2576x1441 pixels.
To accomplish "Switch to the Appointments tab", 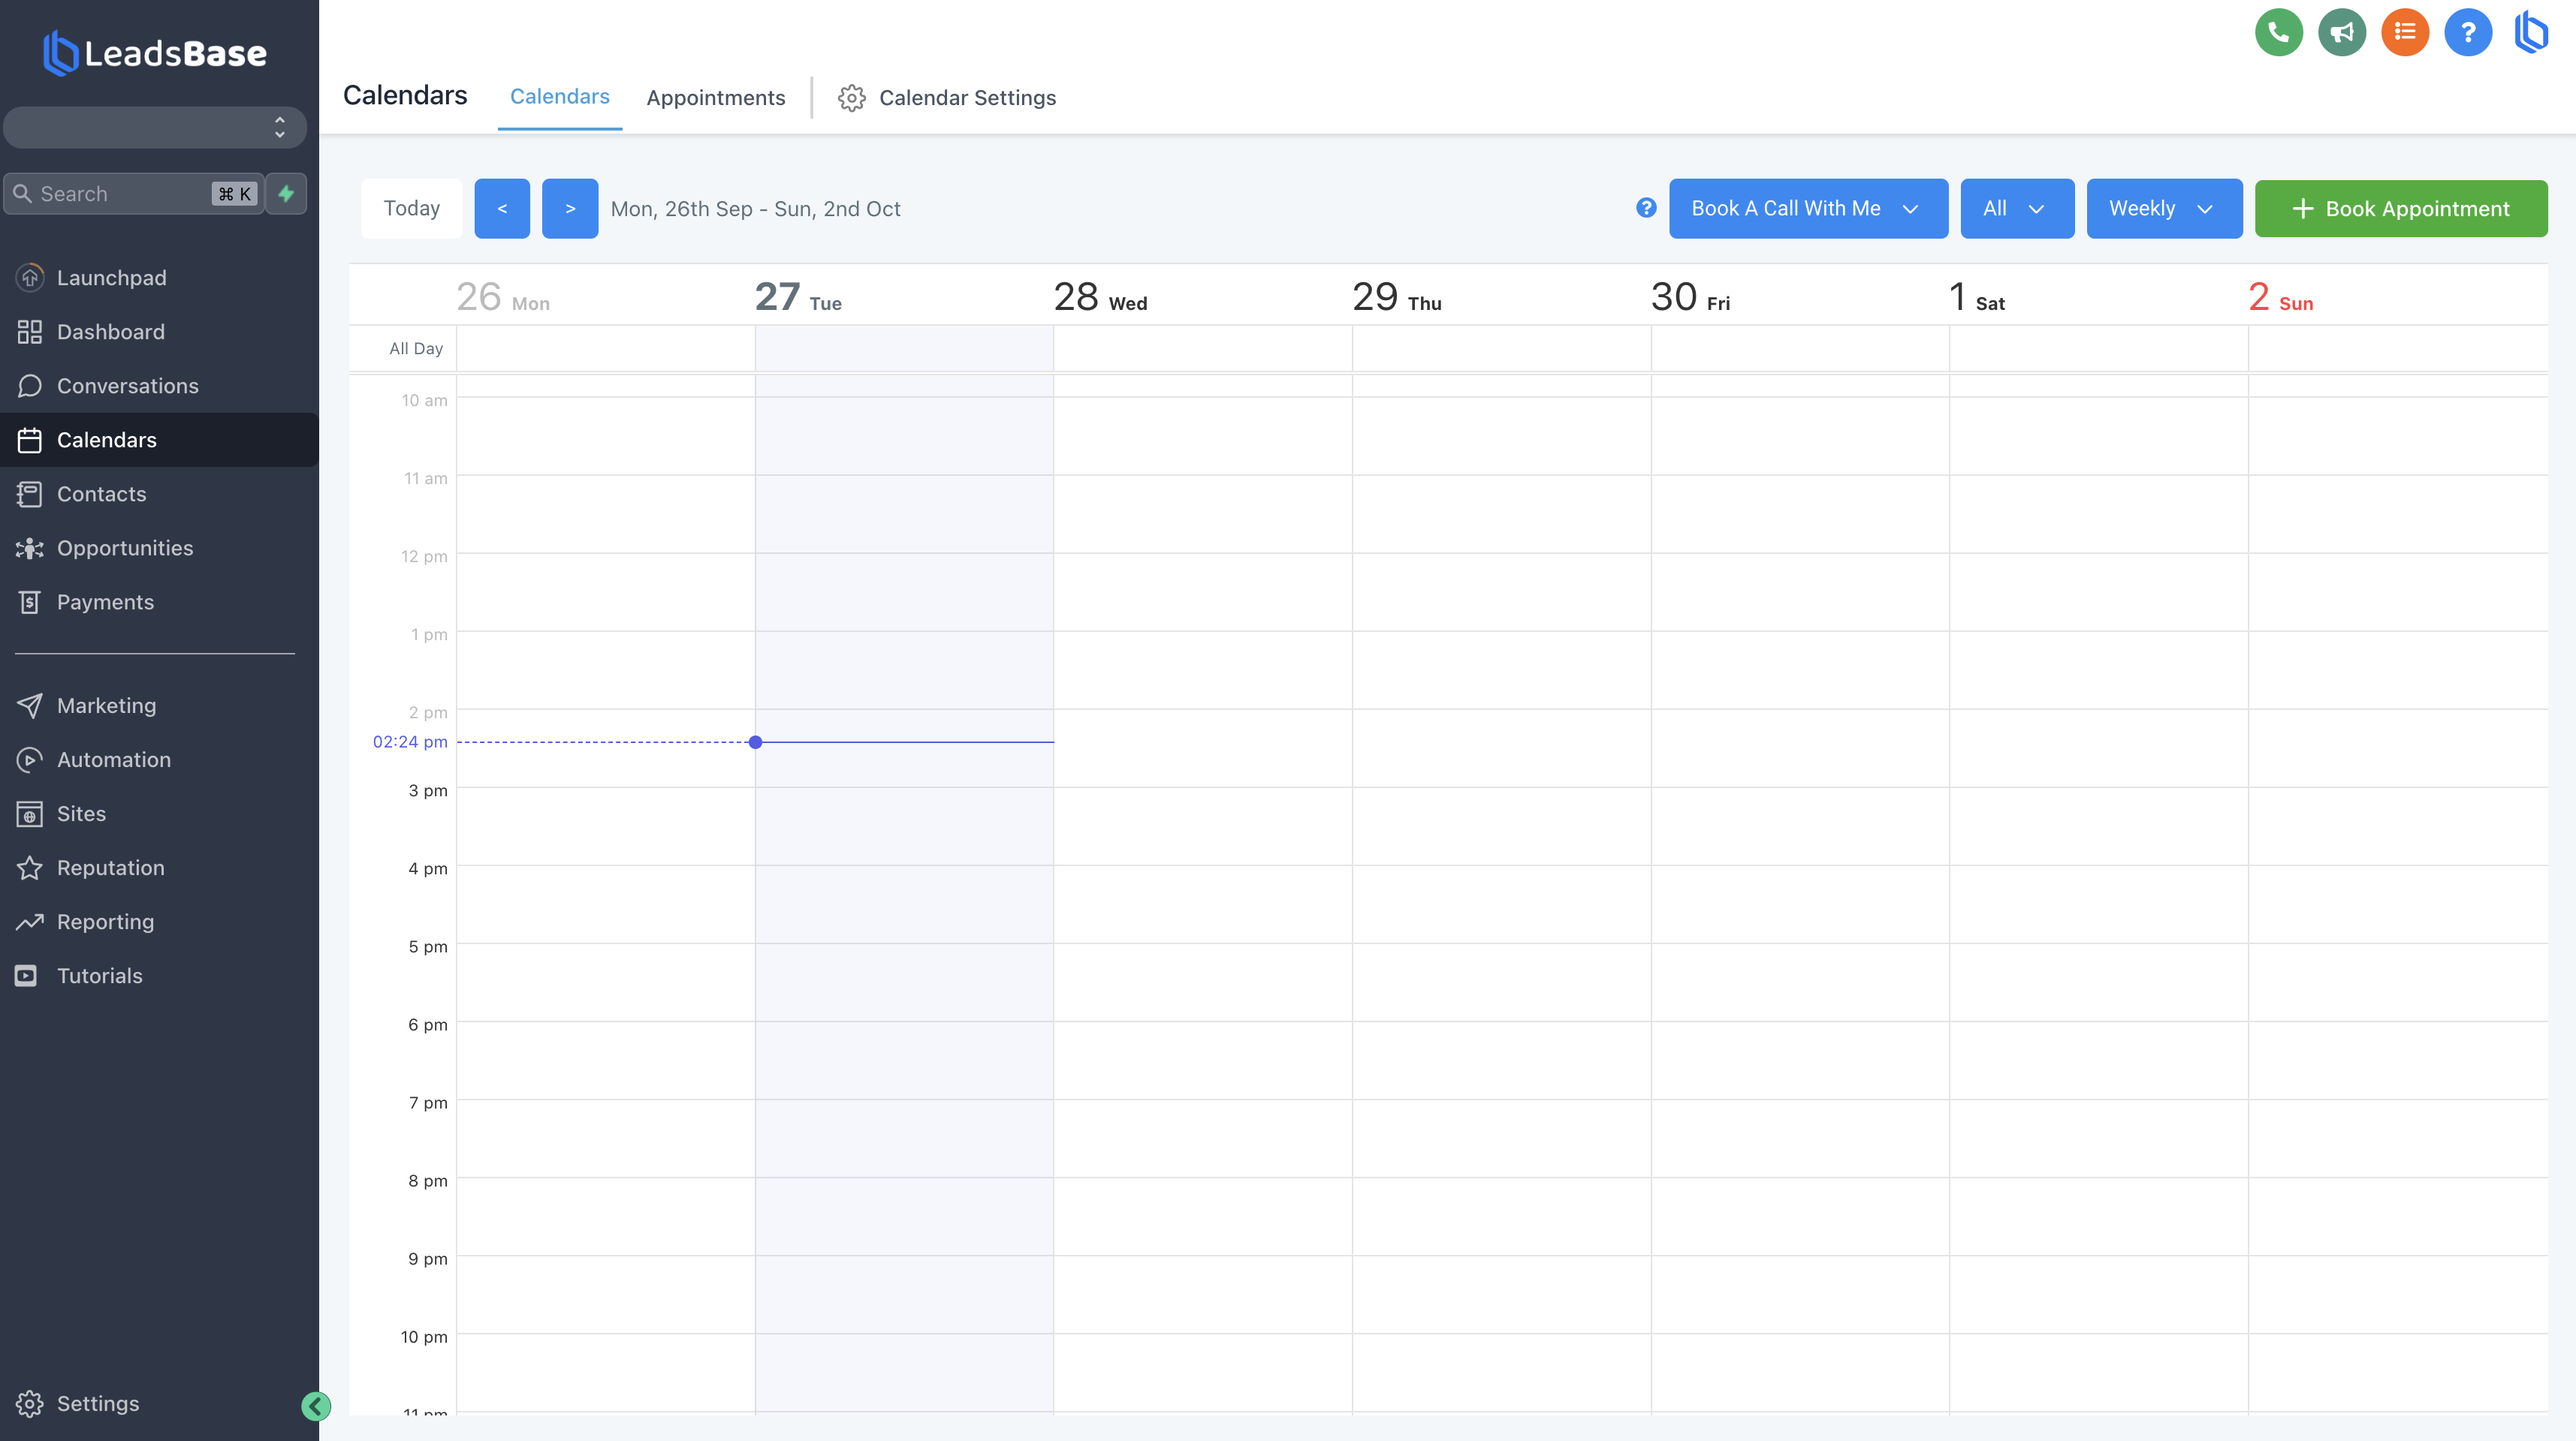I will click(715, 98).
